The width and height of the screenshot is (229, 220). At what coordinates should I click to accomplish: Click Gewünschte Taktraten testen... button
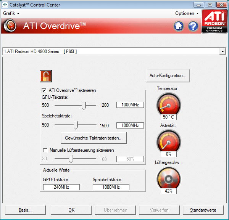pos(94,138)
